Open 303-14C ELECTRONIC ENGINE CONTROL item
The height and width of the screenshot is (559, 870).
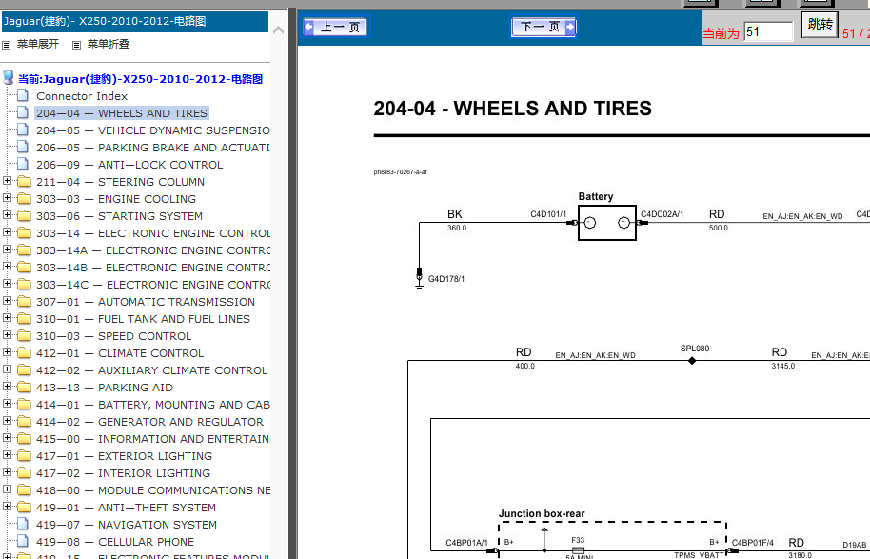tap(153, 285)
